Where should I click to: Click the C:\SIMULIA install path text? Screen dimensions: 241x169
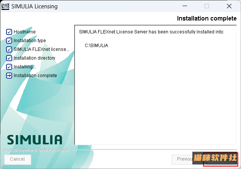click(97, 46)
